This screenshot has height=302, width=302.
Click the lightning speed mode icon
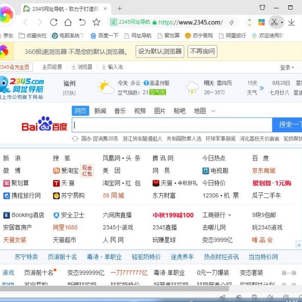tap(232, 22)
